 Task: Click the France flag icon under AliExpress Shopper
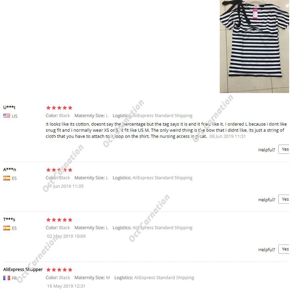[7, 278]
